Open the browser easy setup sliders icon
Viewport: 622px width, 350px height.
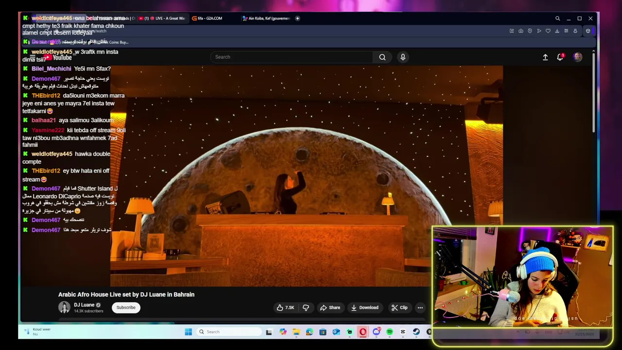point(566,31)
